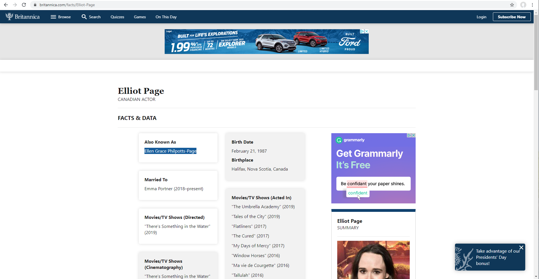Click "The Cured" (2017) entry
The width and height of the screenshot is (539, 279).
[x=250, y=236]
